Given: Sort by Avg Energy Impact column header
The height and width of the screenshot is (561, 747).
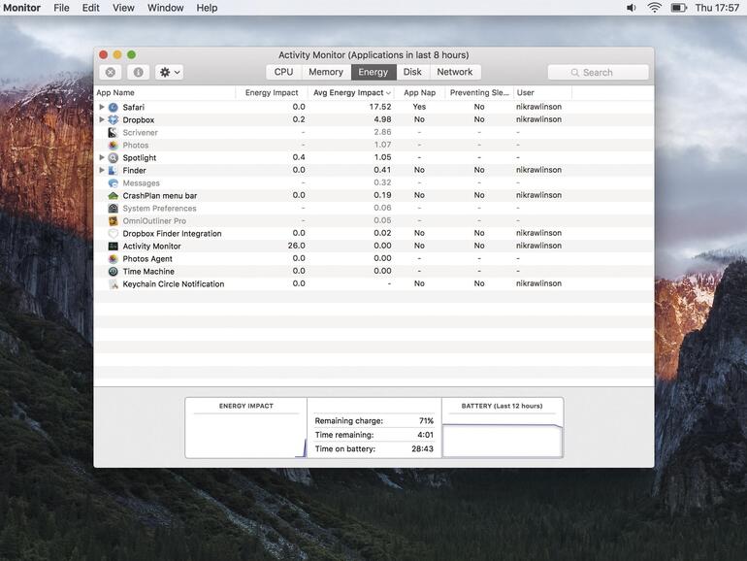Looking at the screenshot, I should [348, 93].
